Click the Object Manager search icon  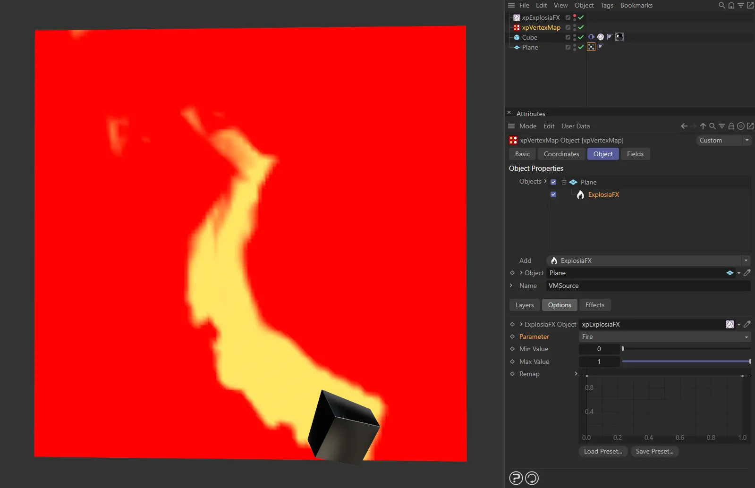tap(721, 5)
